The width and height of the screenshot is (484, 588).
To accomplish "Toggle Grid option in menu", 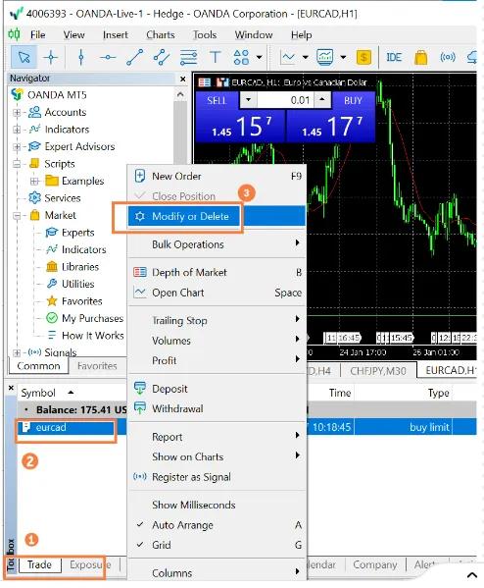I will point(218,545).
